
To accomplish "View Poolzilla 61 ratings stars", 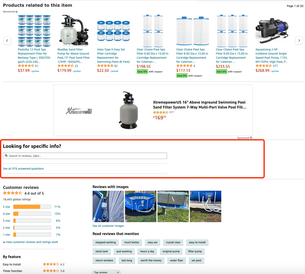I will coord(26,66).
